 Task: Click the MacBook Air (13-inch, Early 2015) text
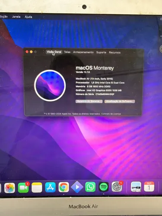click(x=94, y=79)
